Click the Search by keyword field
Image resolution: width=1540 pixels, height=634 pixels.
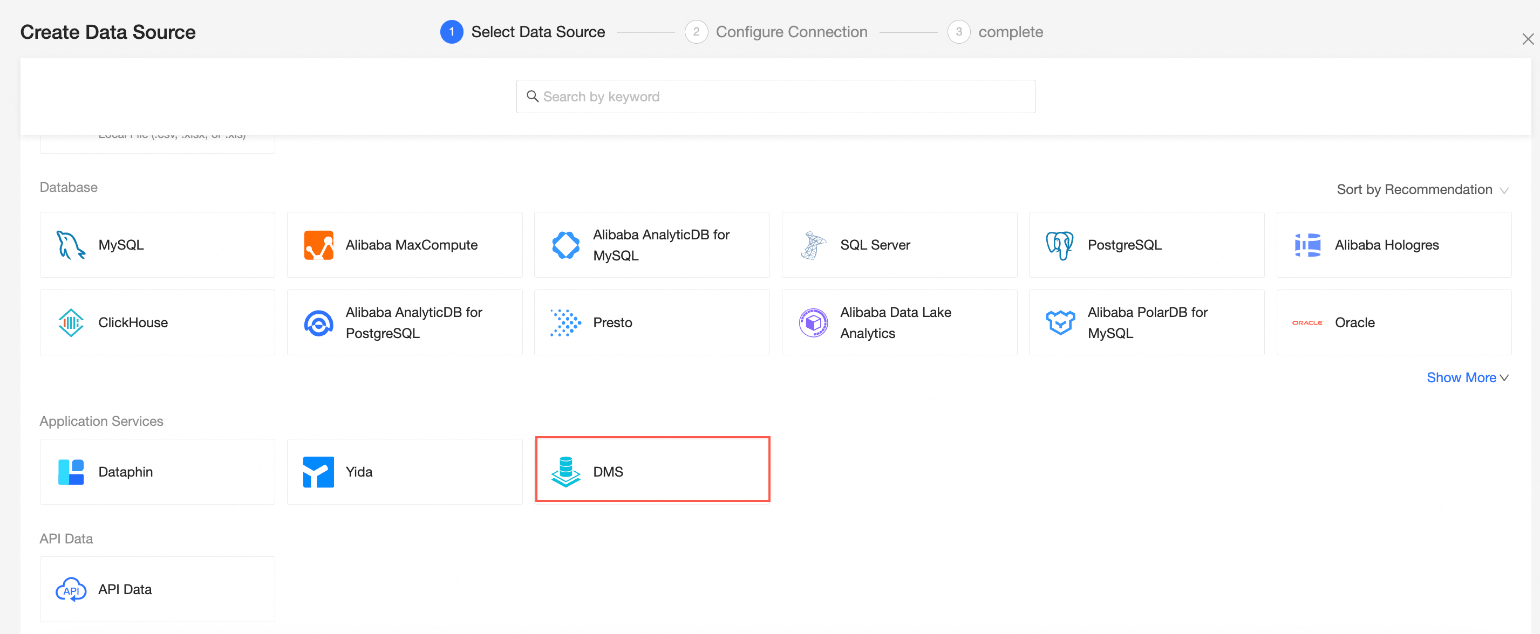coord(775,97)
